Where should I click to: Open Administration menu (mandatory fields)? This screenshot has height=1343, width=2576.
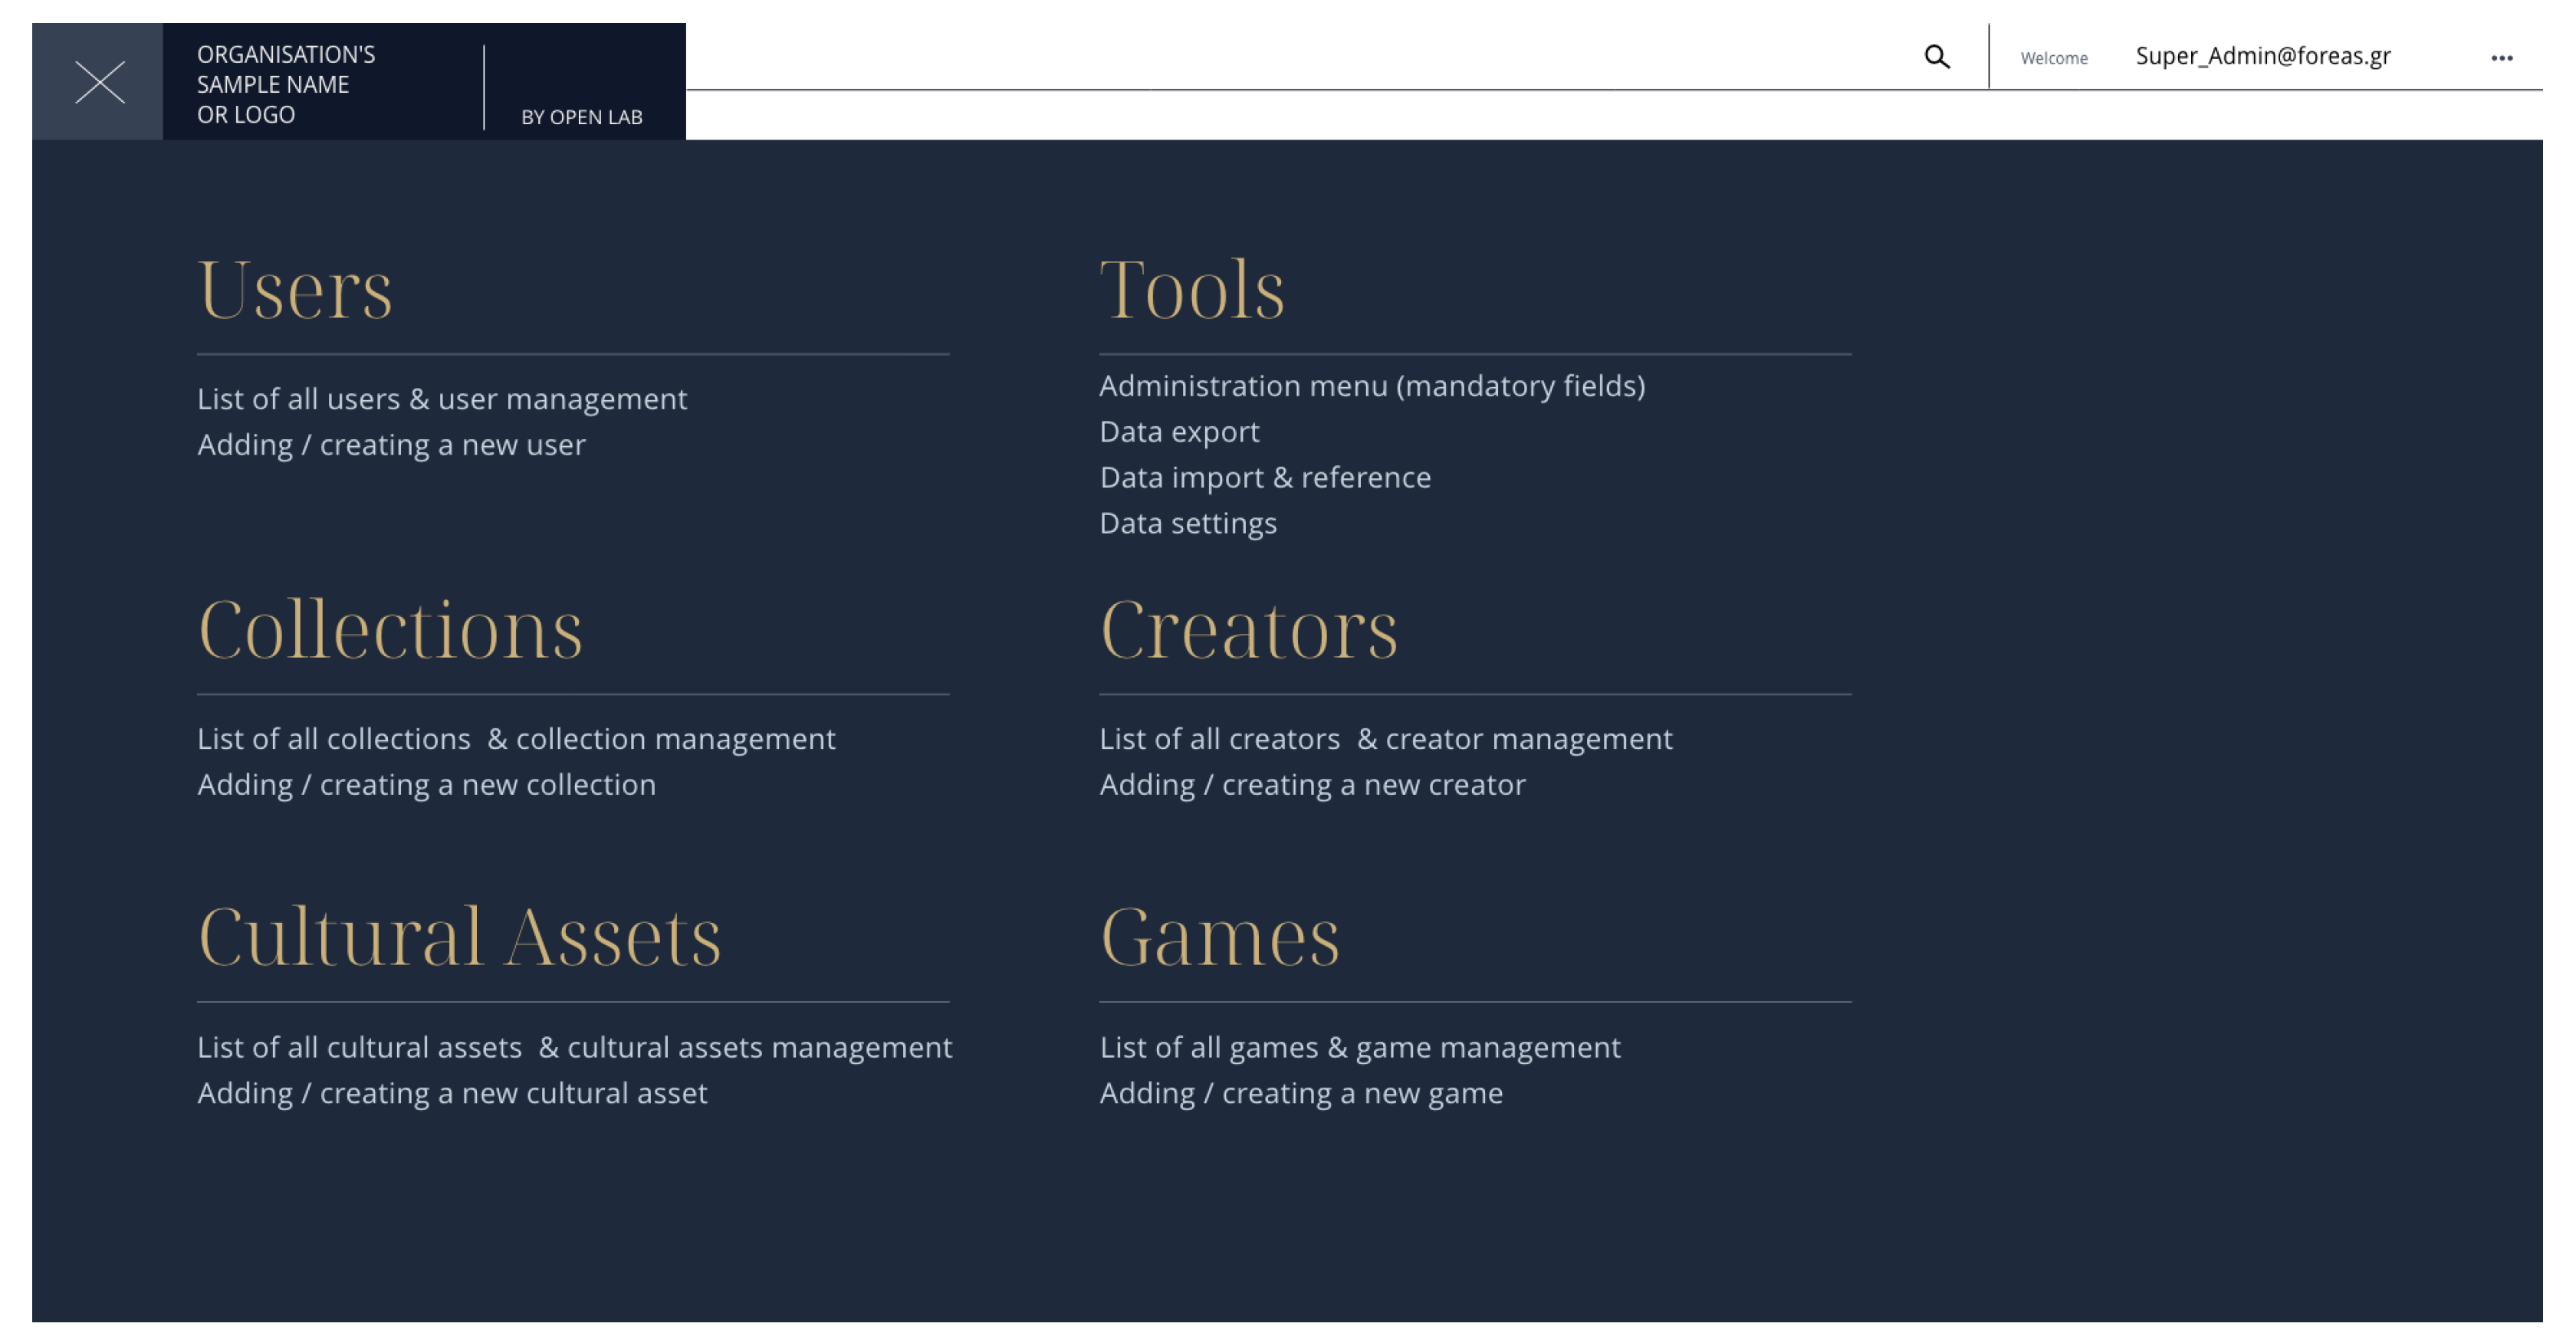pos(1371,386)
